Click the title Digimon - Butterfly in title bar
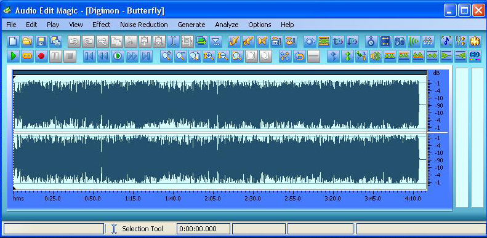The width and height of the screenshot is (487, 238). (125, 11)
